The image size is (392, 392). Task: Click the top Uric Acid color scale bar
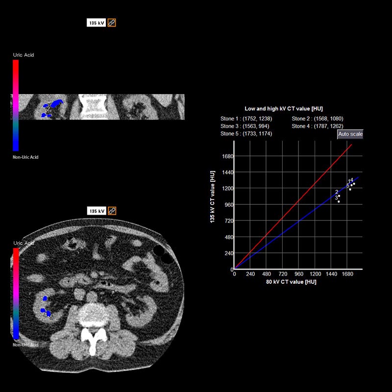coord(16,105)
